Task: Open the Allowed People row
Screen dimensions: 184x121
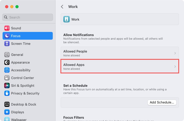Action: tap(120, 53)
